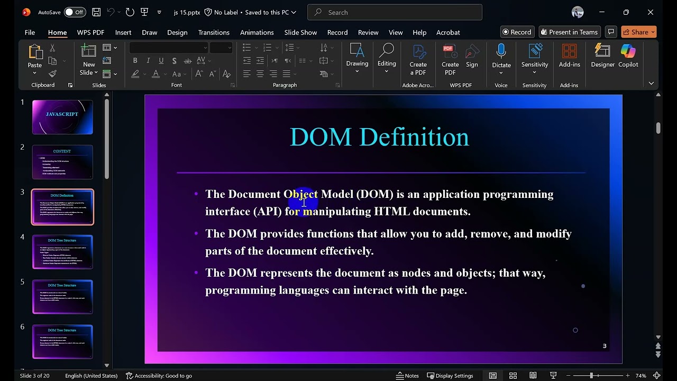Screen dimensions: 677x381
Task: Open the Insert tab
Action: (123, 32)
